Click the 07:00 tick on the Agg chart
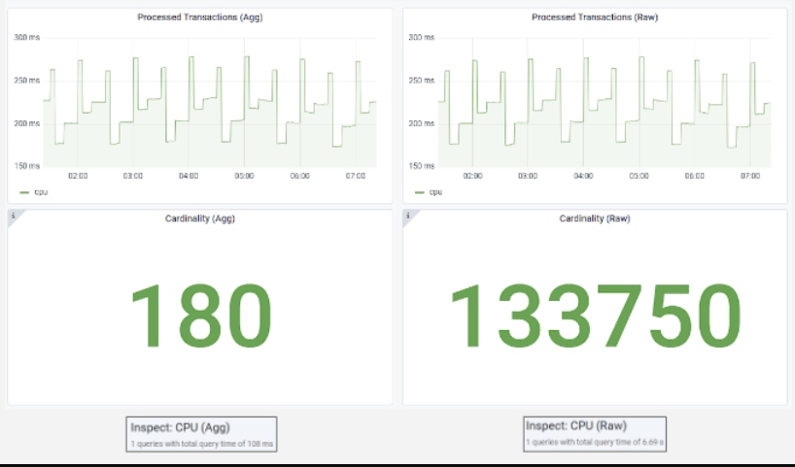The width and height of the screenshot is (795, 467). pyautogui.click(x=356, y=176)
